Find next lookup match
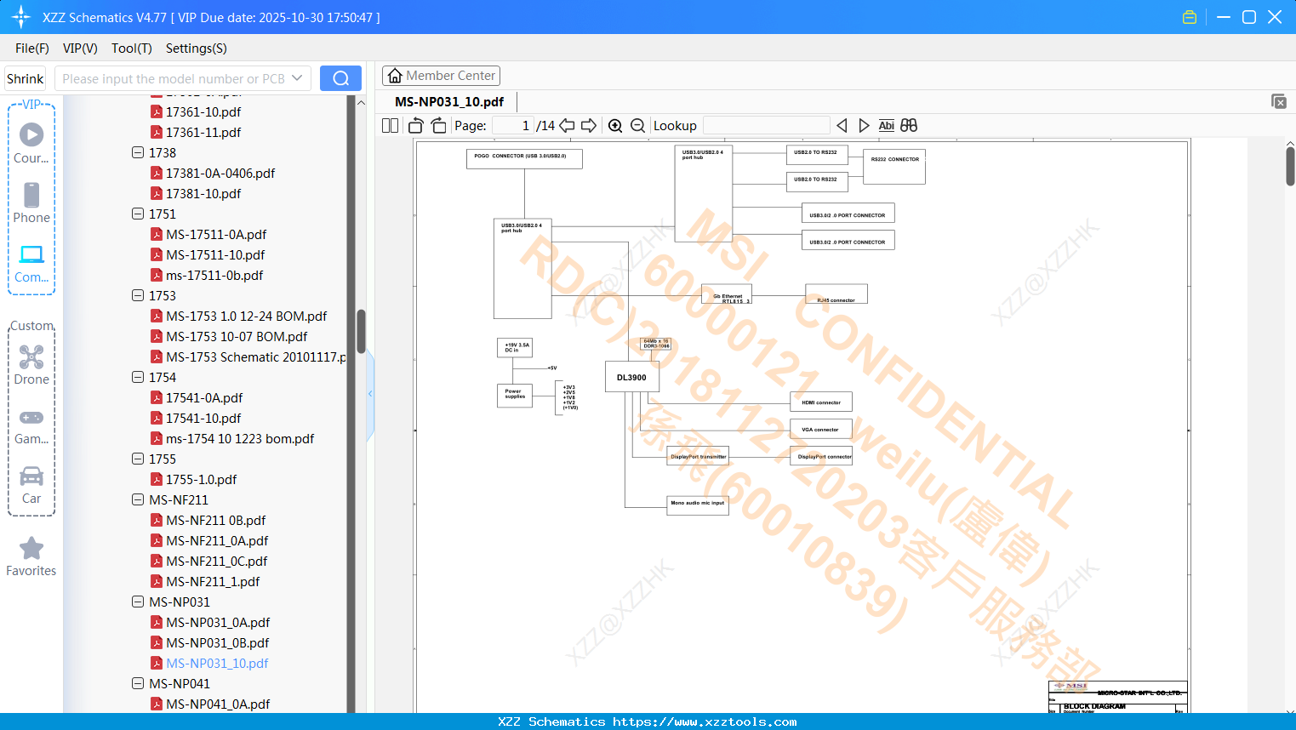Image resolution: width=1296 pixels, height=730 pixels. click(865, 126)
